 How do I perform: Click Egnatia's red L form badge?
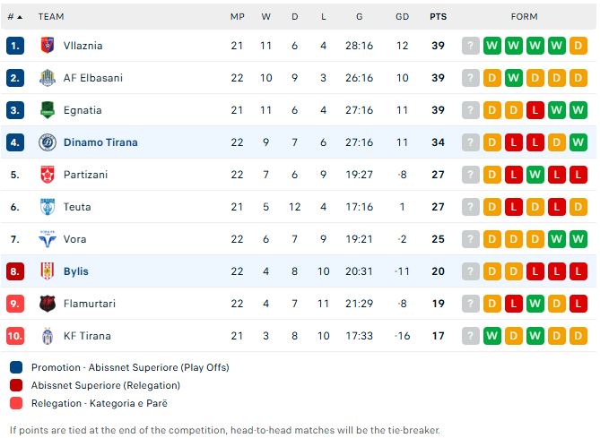[535, 110]
